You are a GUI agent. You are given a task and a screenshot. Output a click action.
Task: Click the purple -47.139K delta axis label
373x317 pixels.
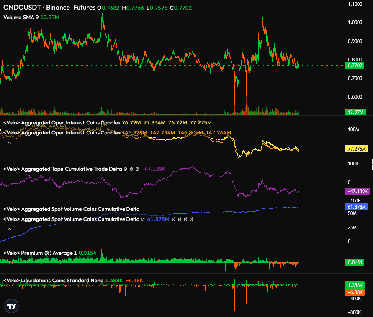pyautogui.click(x=357, y=191)
